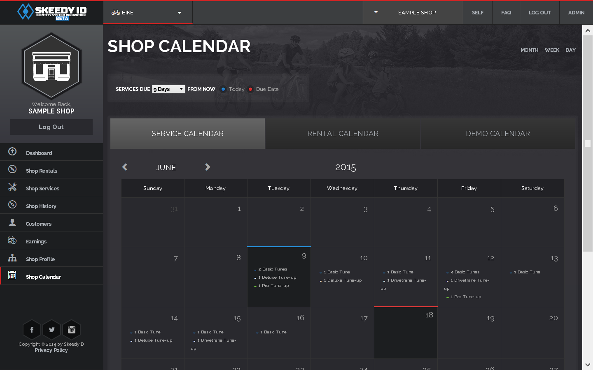Open the Privacy Policy link
593x370 pixels.
click(51, 350)
